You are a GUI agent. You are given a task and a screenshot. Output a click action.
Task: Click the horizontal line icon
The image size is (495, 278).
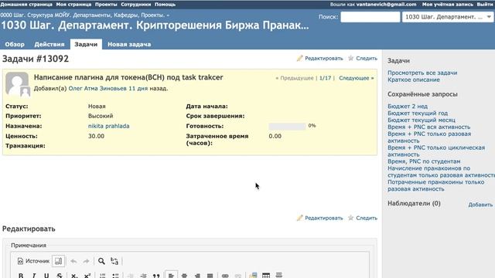(278, 275)
